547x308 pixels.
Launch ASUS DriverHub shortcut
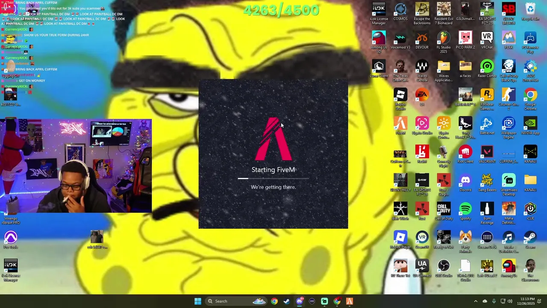click(530, 71)
